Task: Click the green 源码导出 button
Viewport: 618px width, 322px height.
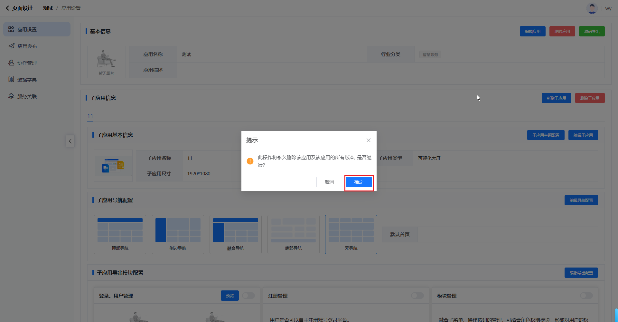Action: (592, 31)
